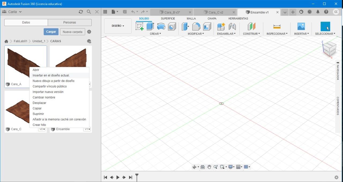Select Create Sketch tool
343x182 pixels.
140,26
